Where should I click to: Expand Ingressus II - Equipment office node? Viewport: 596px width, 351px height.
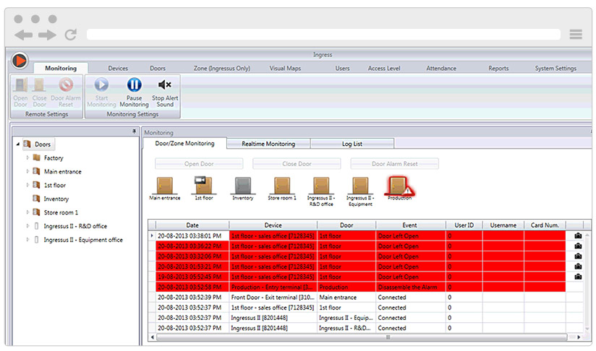point(27,240)
